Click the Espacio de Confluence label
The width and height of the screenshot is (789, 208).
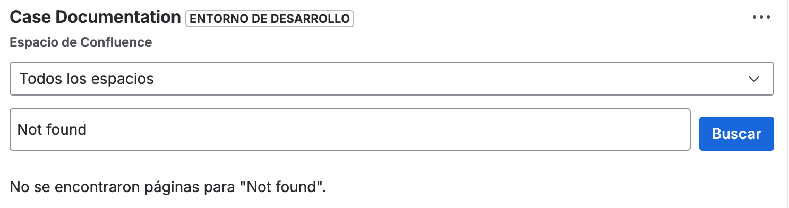(81, 42)
